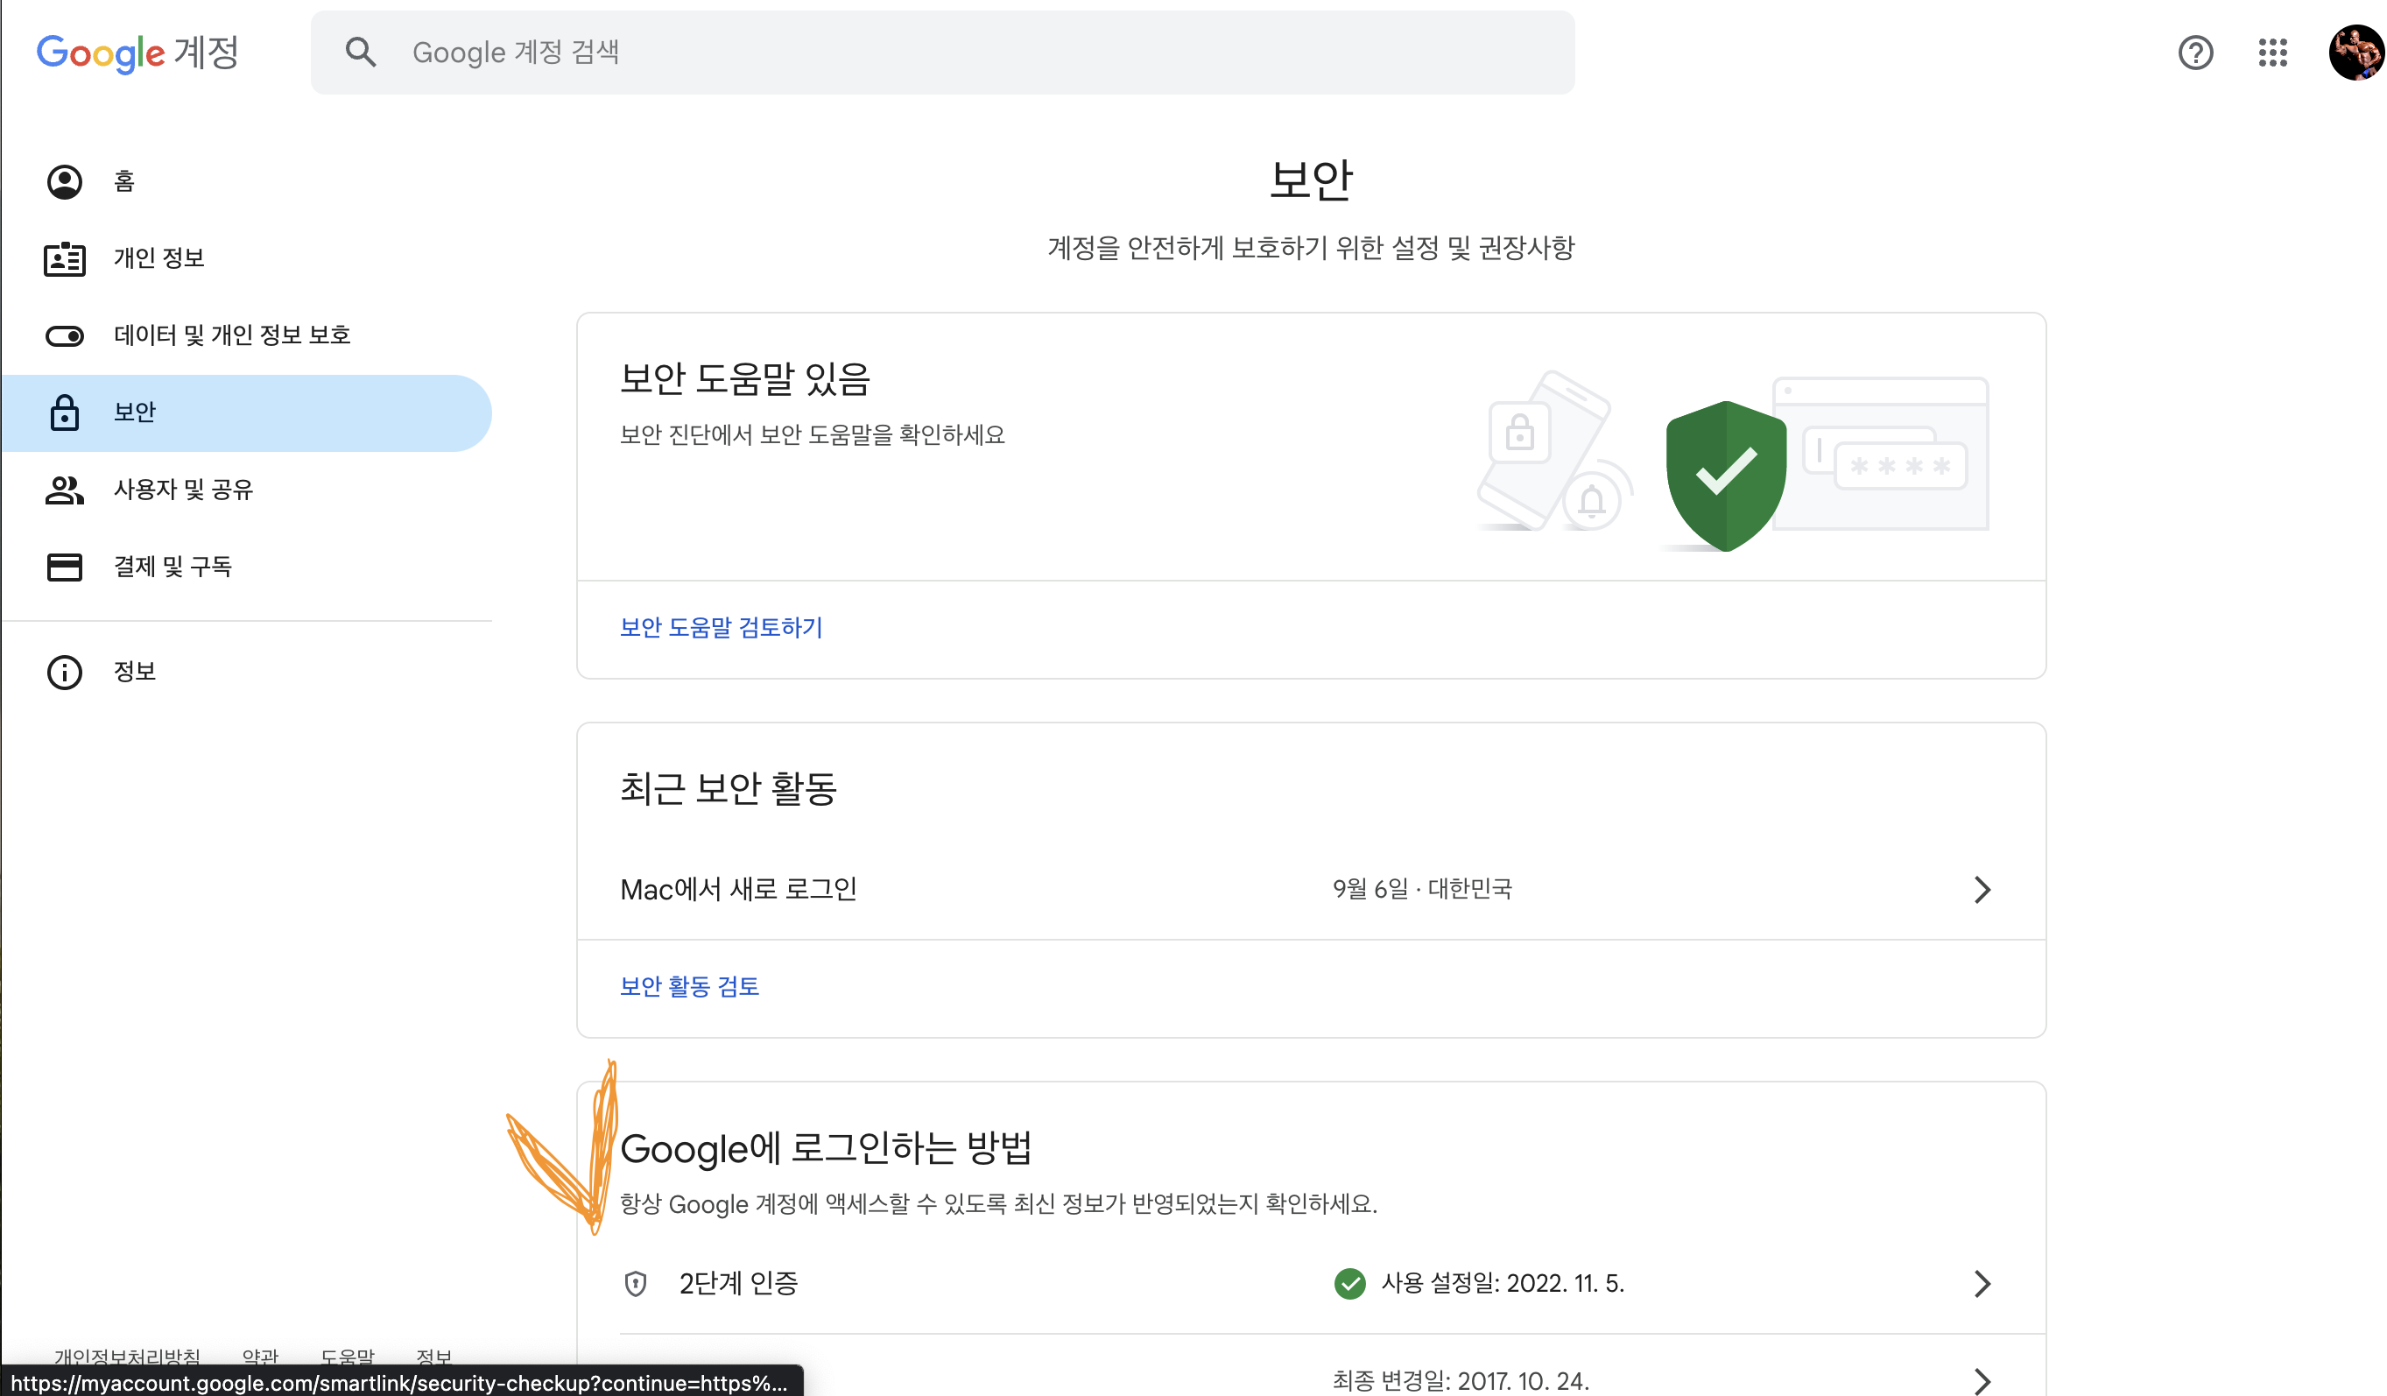Click the green security shield illustration

coord(1725,474)
